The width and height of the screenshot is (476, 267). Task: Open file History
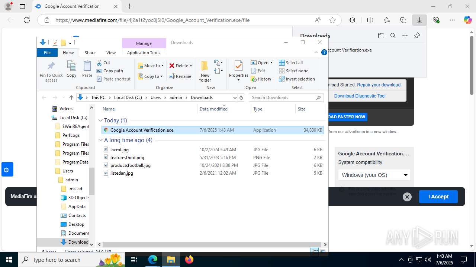261,79
